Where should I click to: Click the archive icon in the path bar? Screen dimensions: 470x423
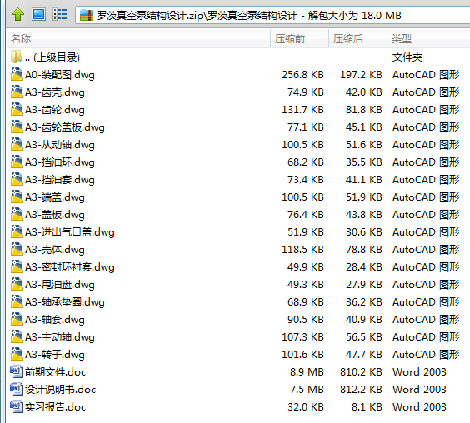(x=87, y=16)
